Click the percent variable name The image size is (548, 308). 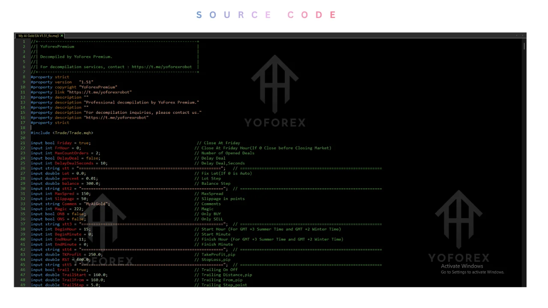(70, 178)
